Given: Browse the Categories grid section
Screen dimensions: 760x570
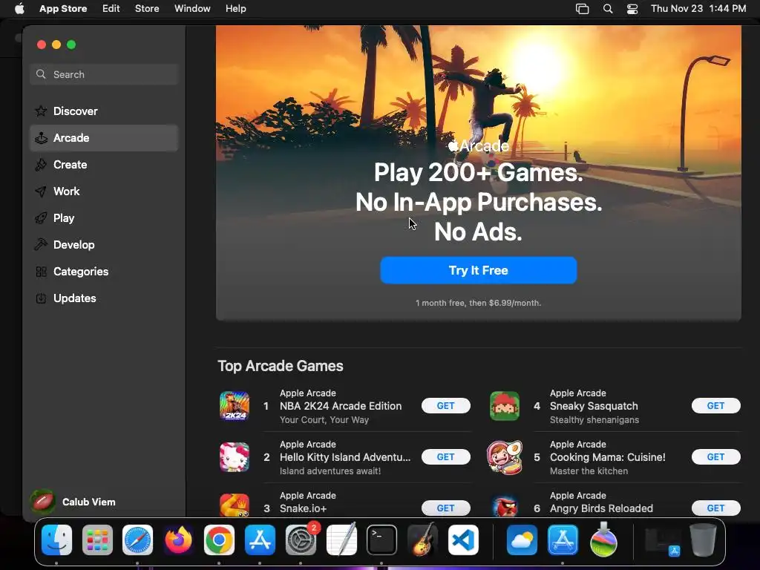Looking at the screenshot, I should [x=104, y=272].
